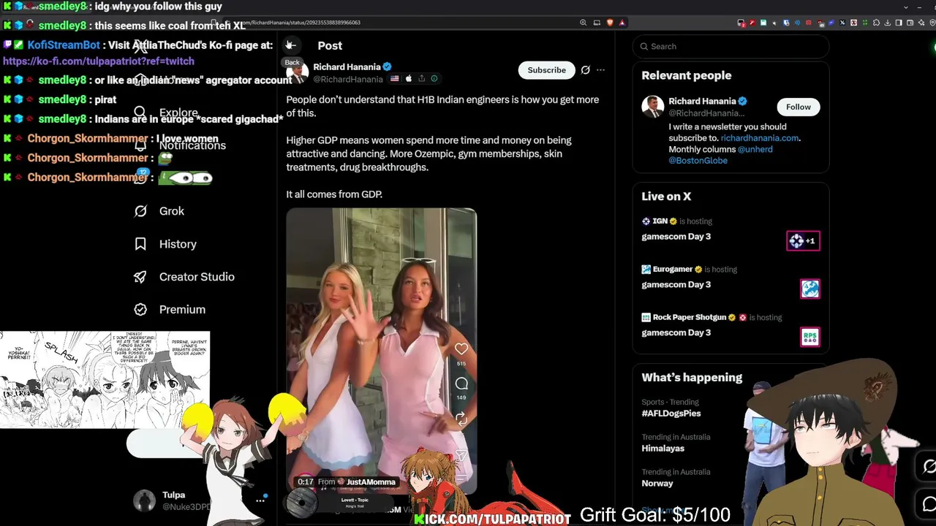The image size is (936, 526).
Task: Open the Himalayas trending topic
Action: click(663, 449)
